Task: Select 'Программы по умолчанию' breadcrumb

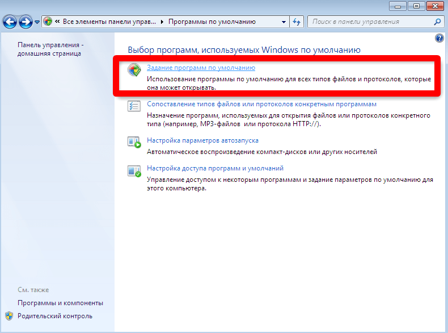Action: (212, 22)
